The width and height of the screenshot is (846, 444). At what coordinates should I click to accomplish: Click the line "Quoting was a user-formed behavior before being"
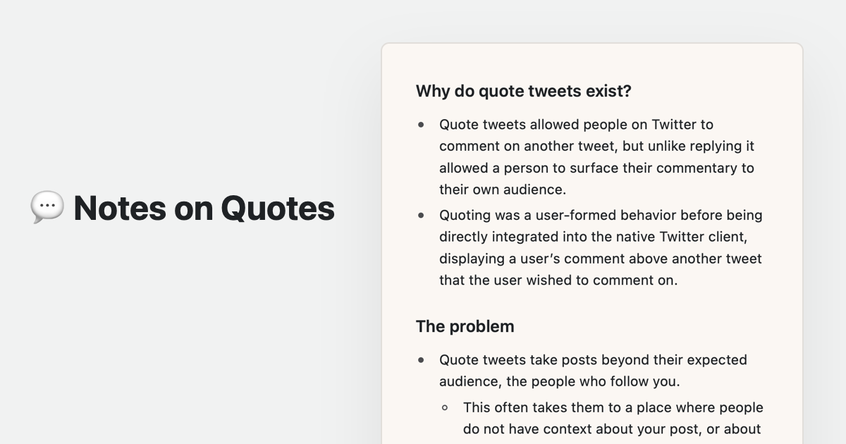tap(601, 215)
